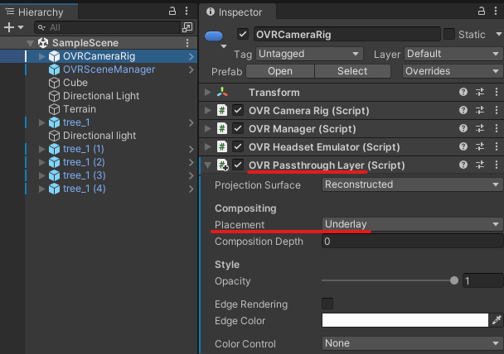Open the Hierarchy scene search window icon
Screen dimensions: 504x354
[x=187, y=27]
